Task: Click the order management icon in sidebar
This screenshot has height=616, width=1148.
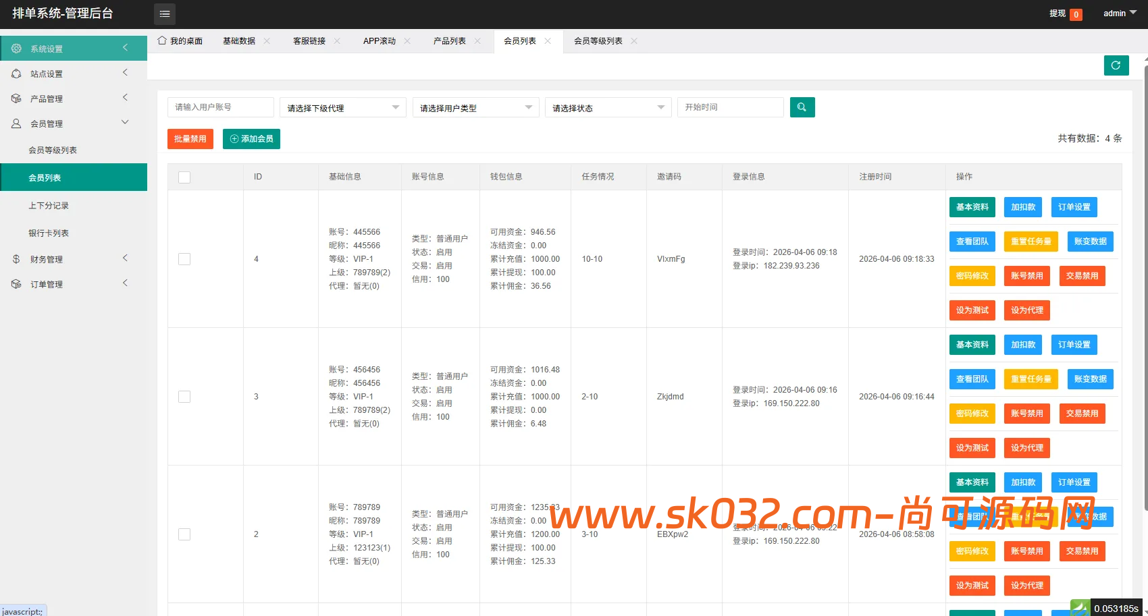Action: (16, 284)
